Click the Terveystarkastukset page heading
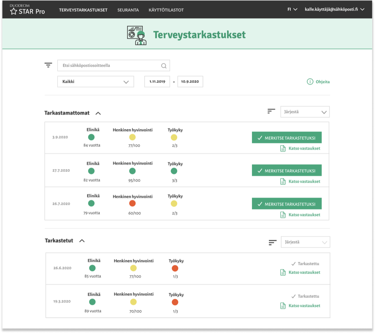 (x=199, y=35)
